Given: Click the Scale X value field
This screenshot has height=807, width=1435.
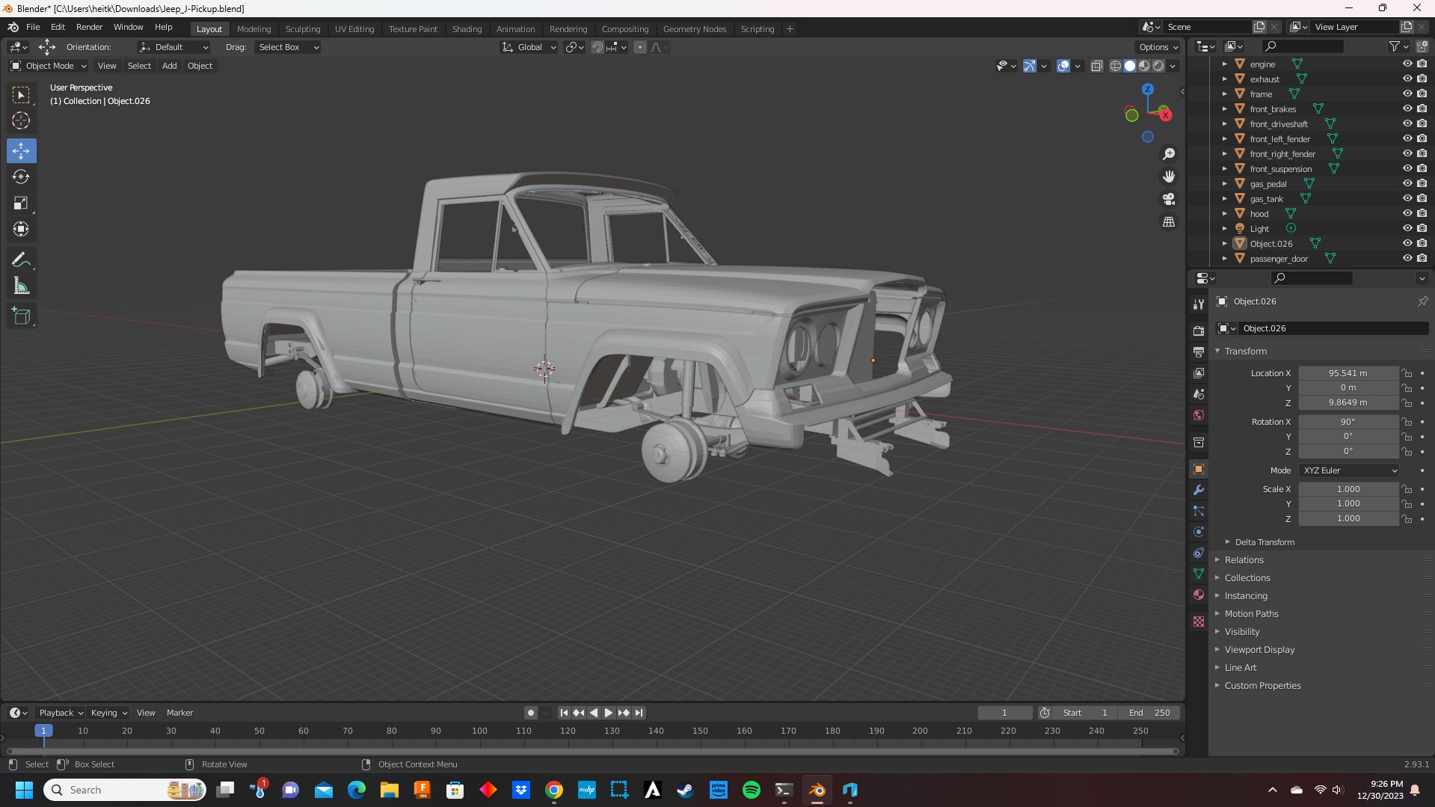Looking at the screenshot, I should point(1348,489).
